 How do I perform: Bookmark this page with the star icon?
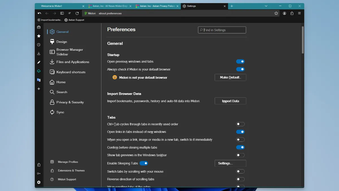pyautogui.click(x=276, y=13)
